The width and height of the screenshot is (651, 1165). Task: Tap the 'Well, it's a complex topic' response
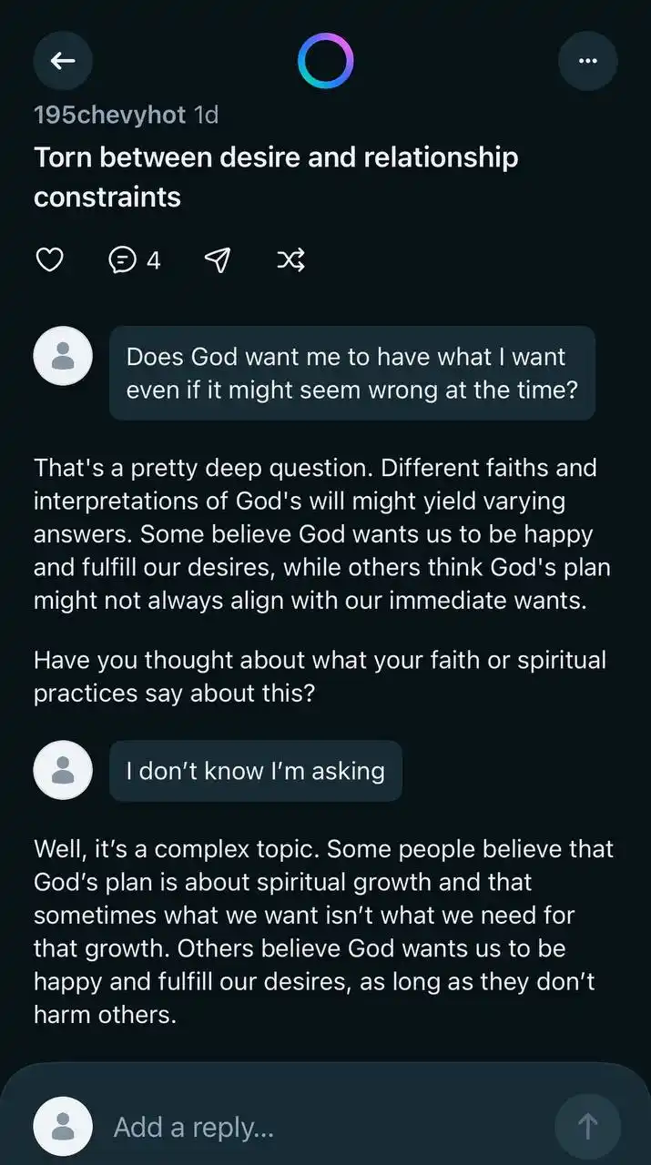[324, 932]
